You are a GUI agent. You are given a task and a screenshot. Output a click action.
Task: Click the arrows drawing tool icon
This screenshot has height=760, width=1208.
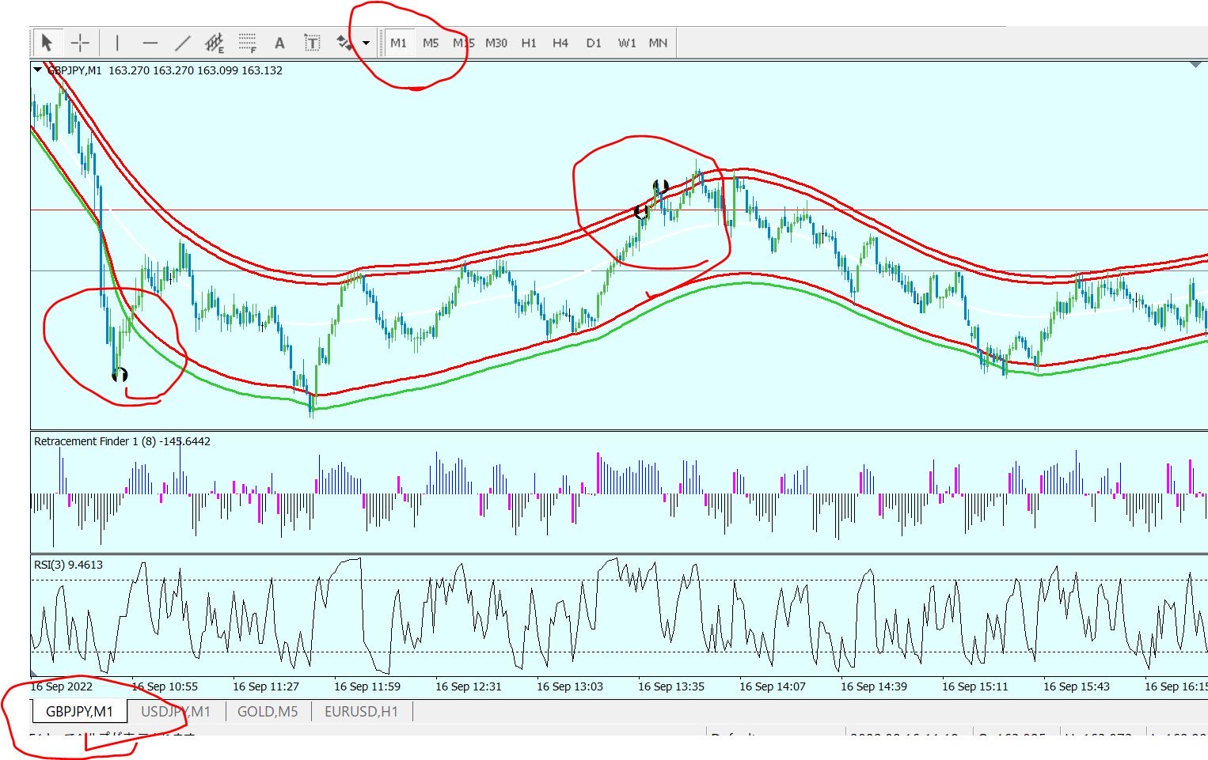click(x=344, y=43)
